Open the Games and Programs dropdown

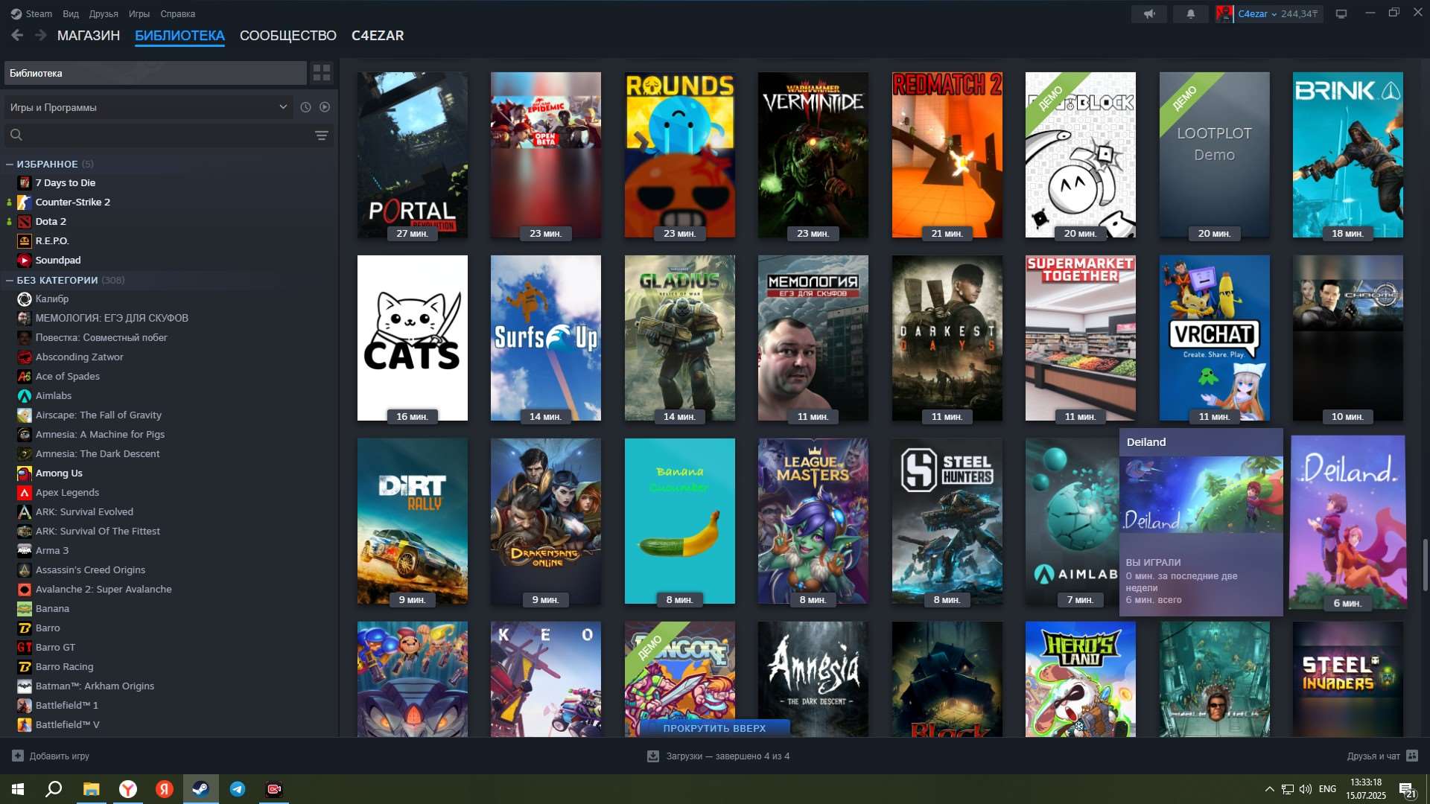tap(148, 107)
